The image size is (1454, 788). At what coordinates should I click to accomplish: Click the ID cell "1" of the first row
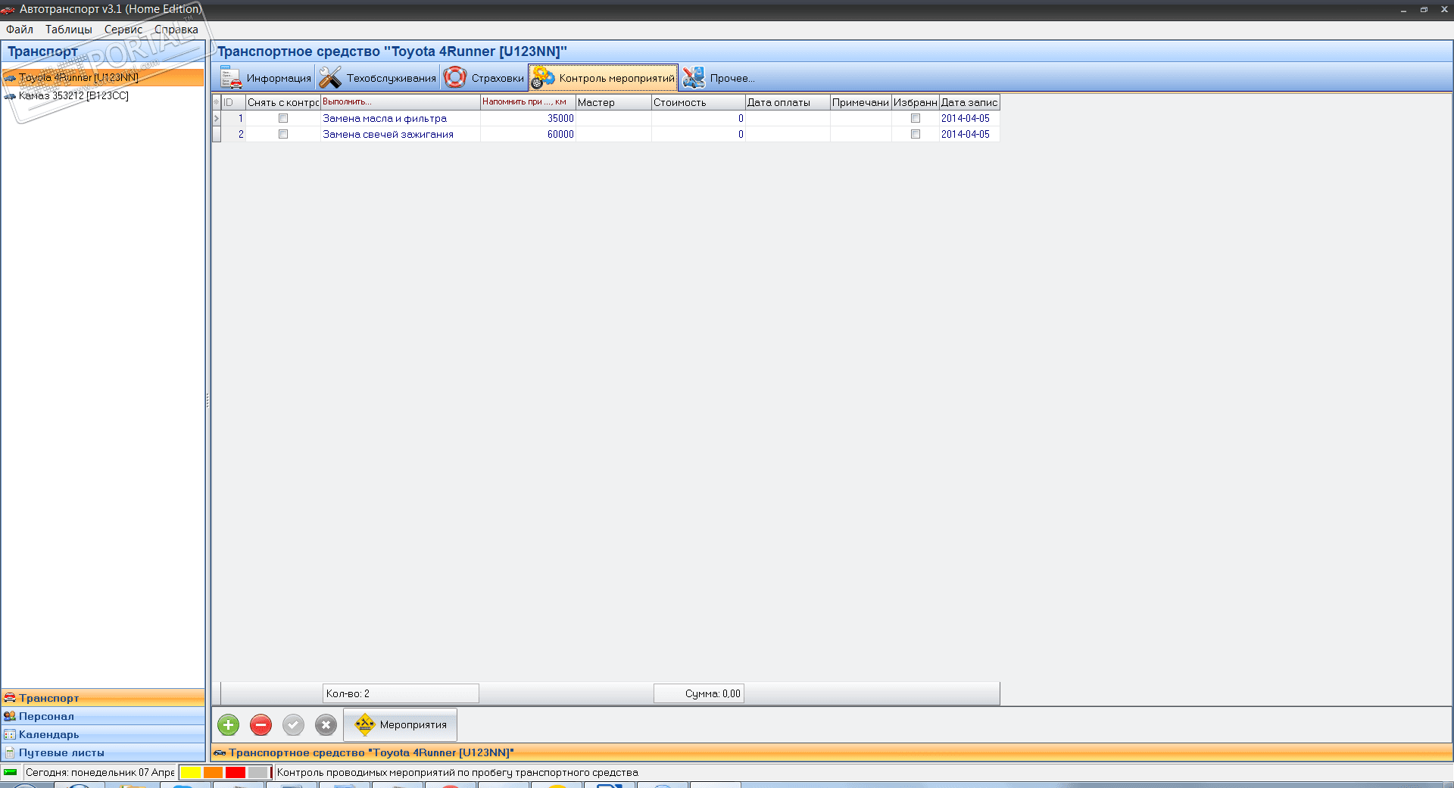point(233,118)
